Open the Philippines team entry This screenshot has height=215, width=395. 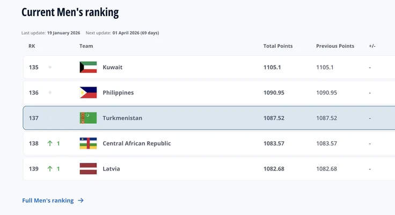click(x=118, y=92)
